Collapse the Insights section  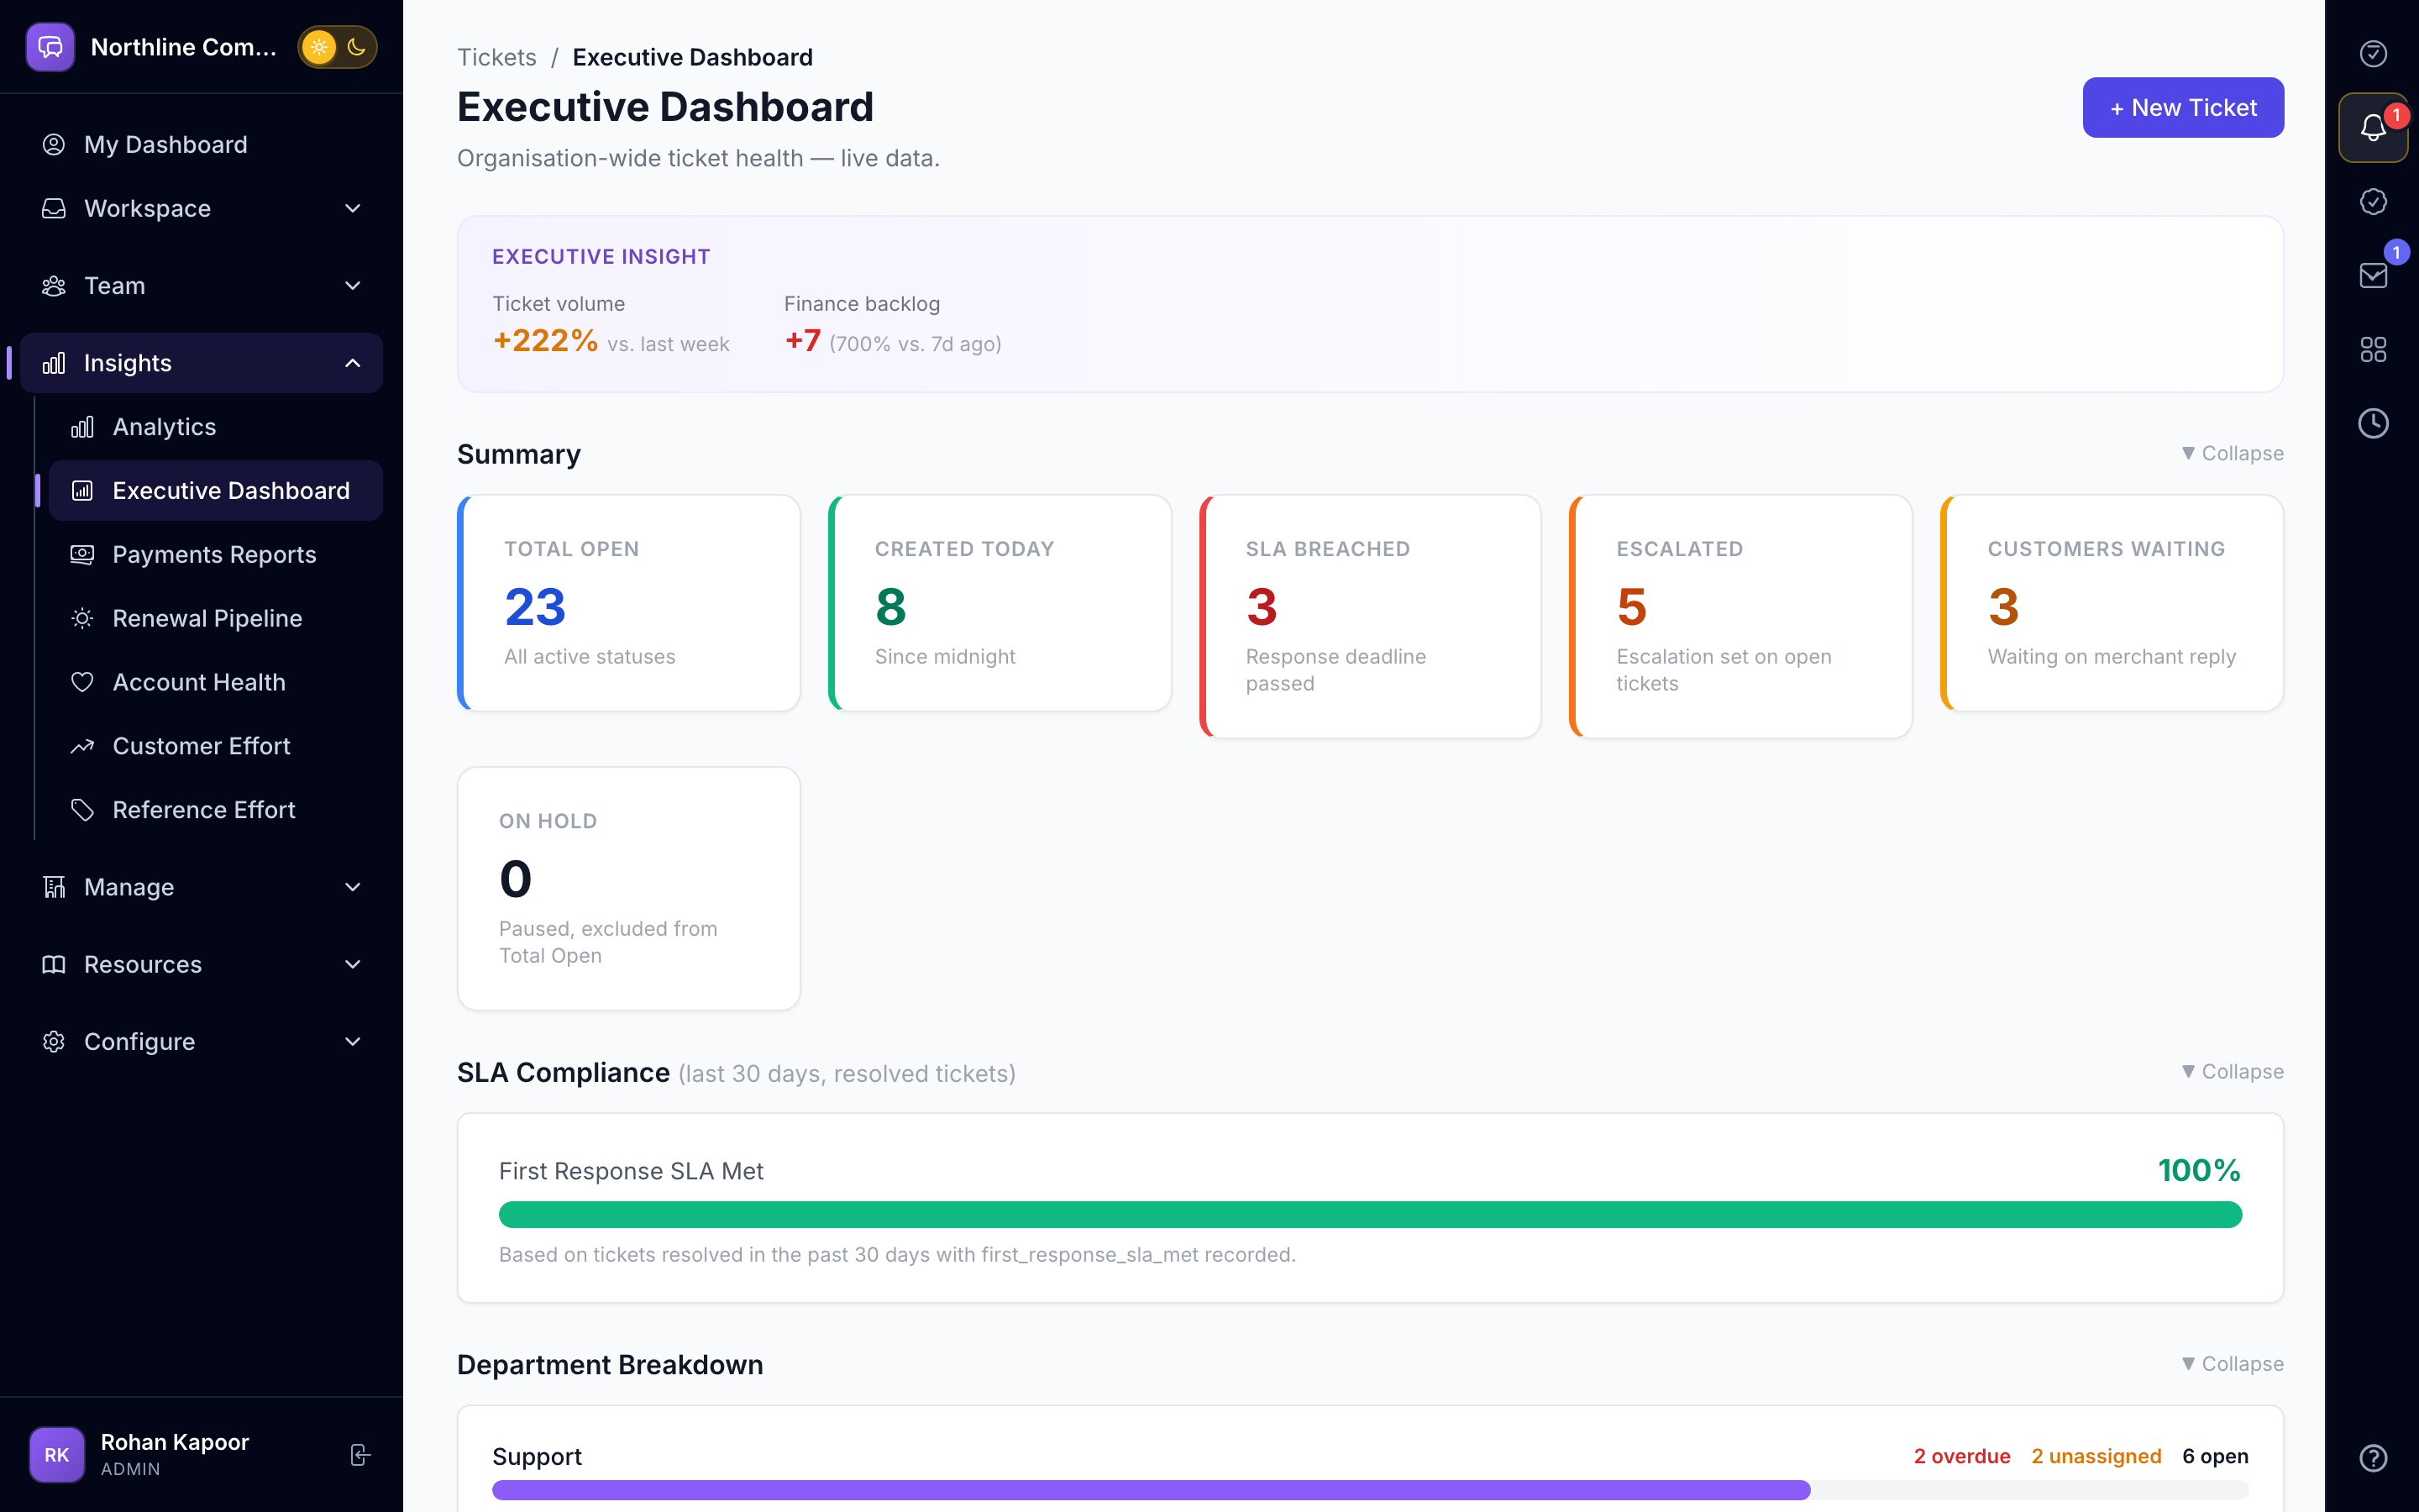pos(201,363)
